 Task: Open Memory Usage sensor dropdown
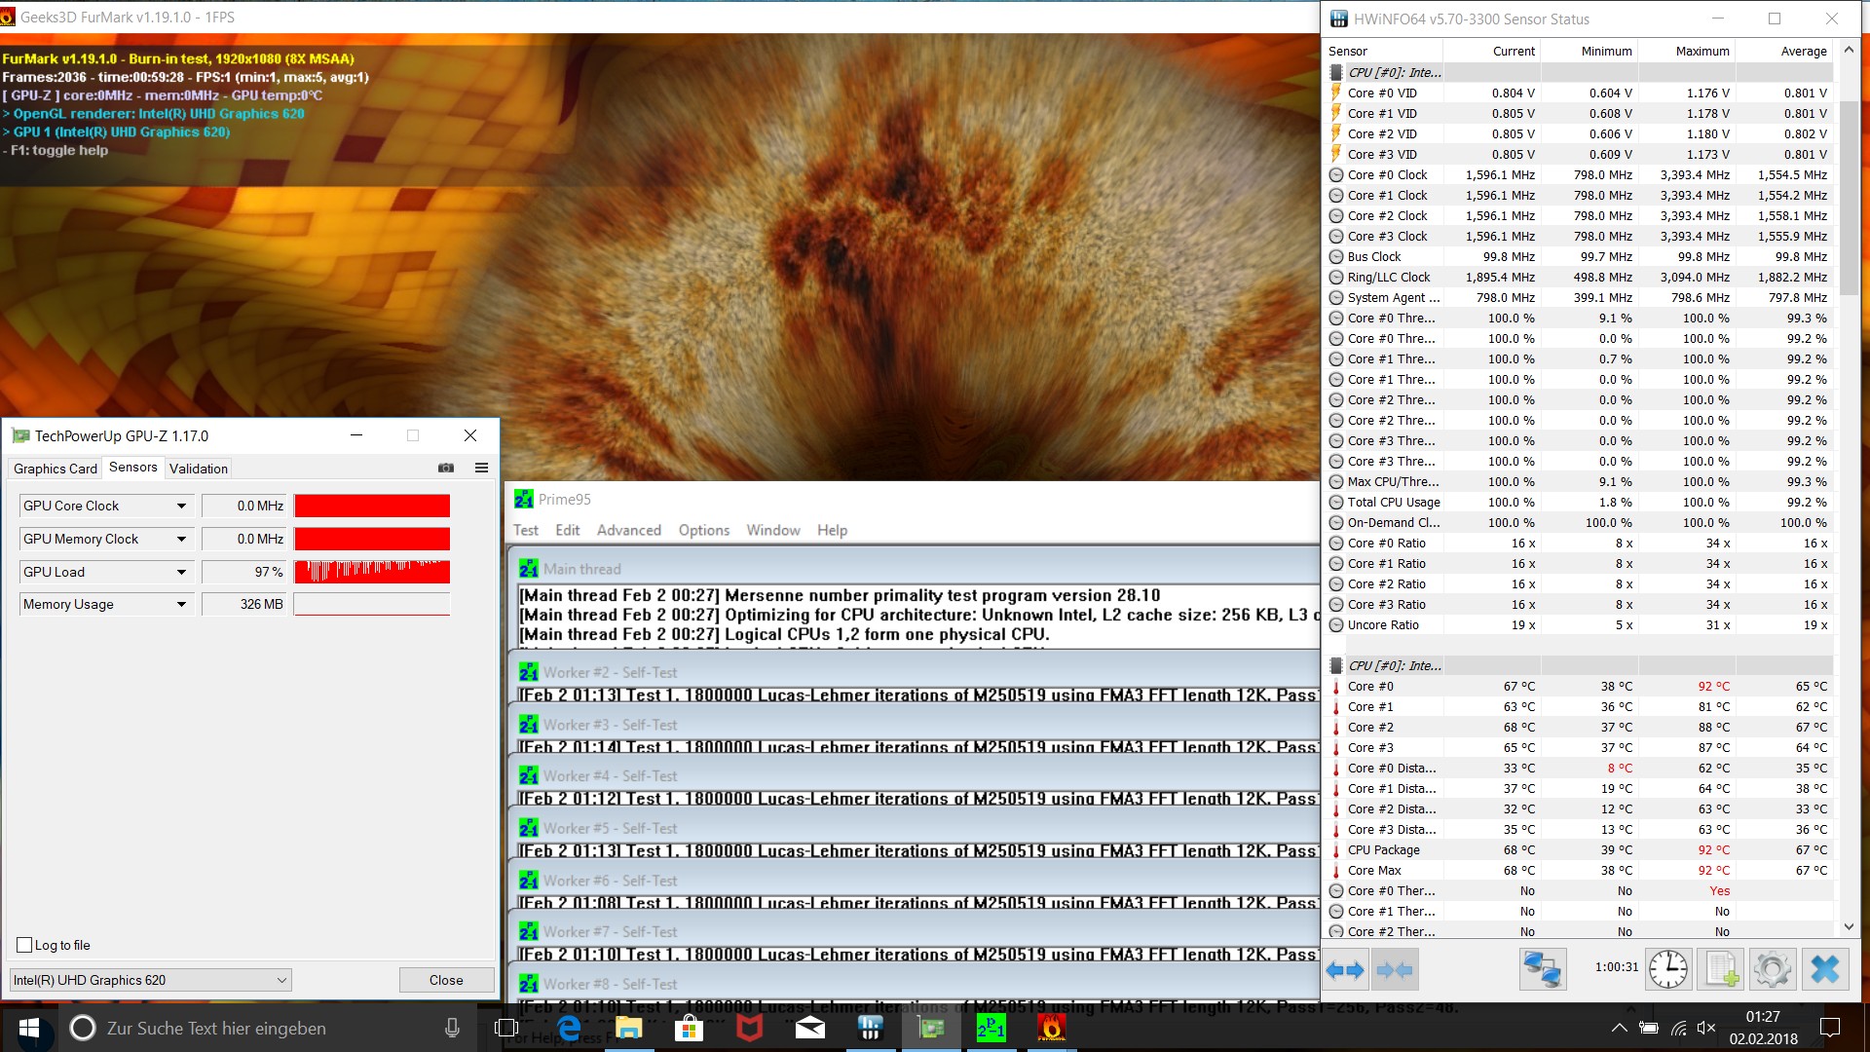[181, 604]
